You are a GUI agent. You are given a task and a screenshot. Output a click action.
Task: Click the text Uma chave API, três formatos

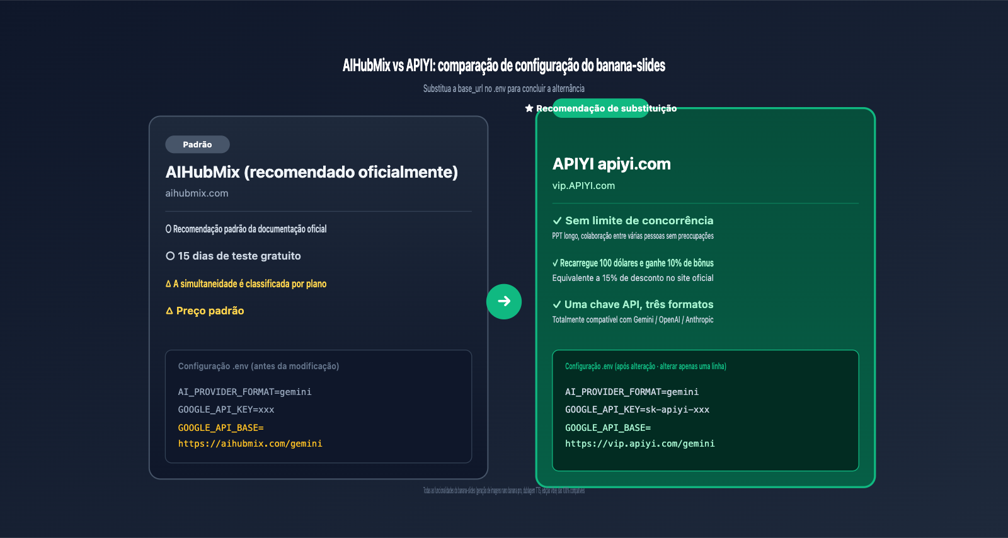pos(639,304)
